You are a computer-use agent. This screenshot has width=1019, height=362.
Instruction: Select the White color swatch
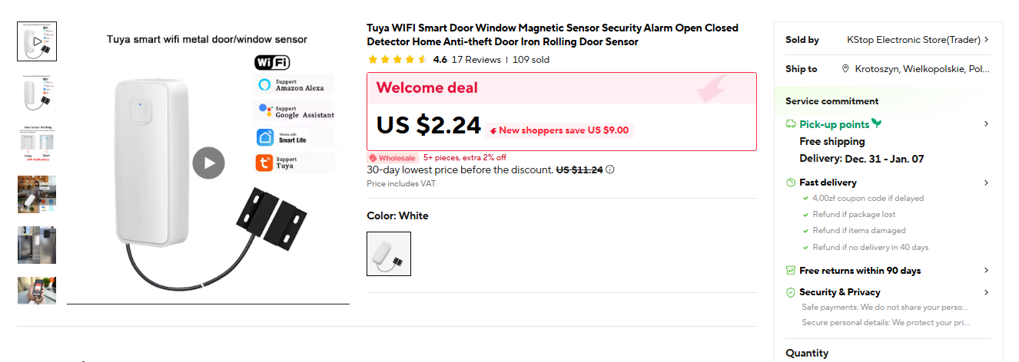click(x=389, y=254)
